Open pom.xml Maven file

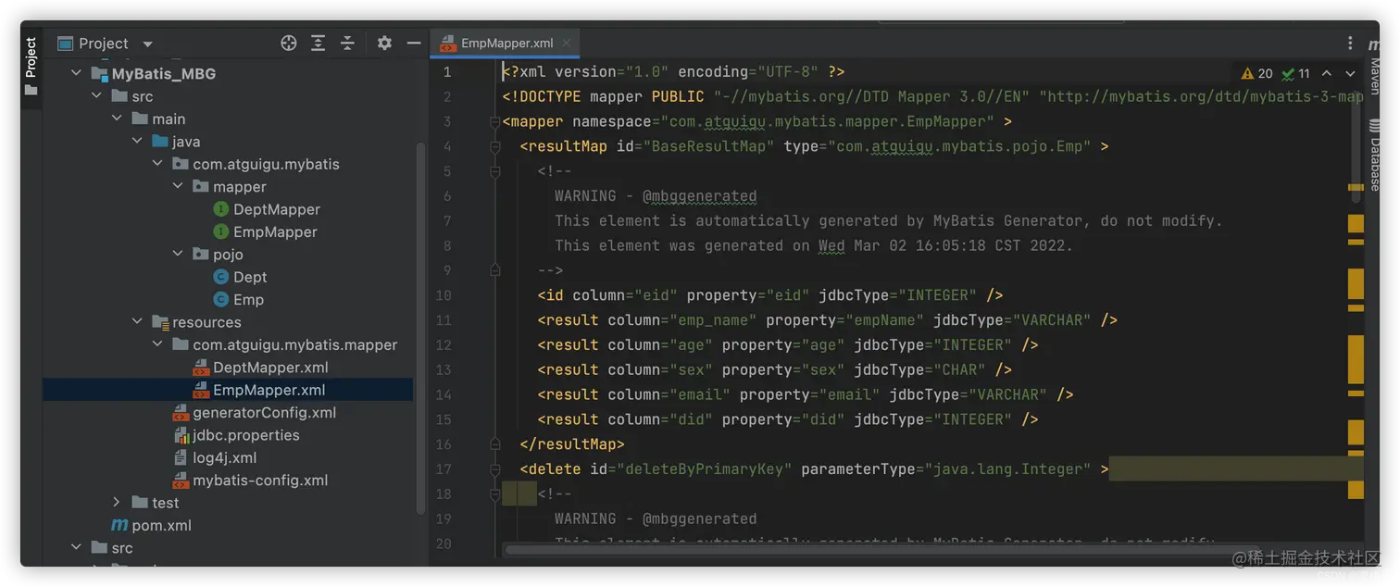tap(161, 525)
